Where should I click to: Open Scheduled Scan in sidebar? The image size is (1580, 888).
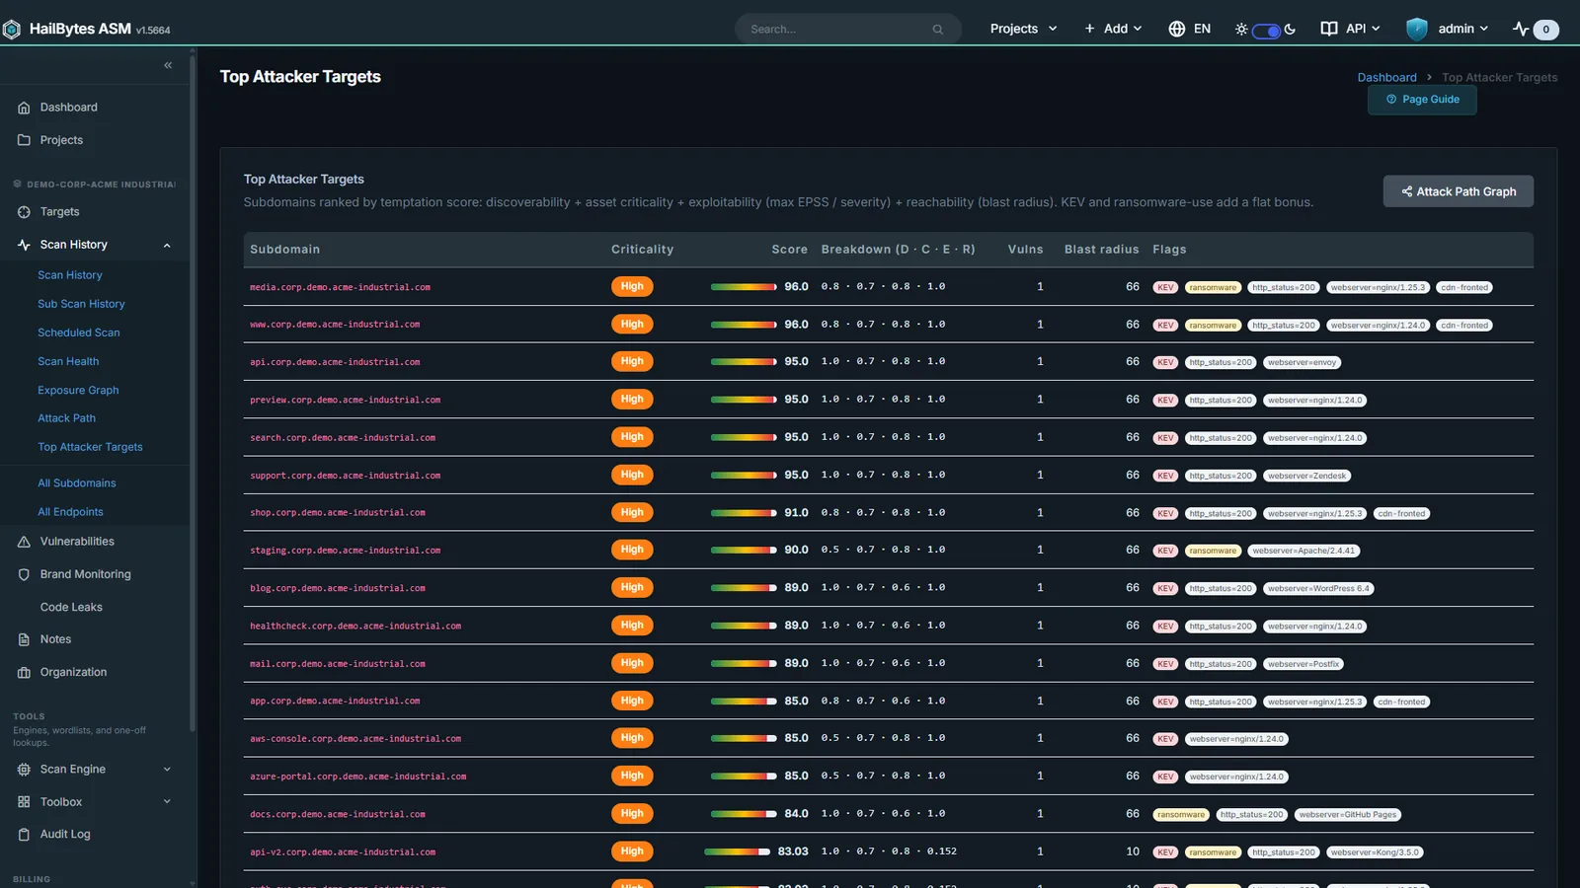click(x=79, y=333)
